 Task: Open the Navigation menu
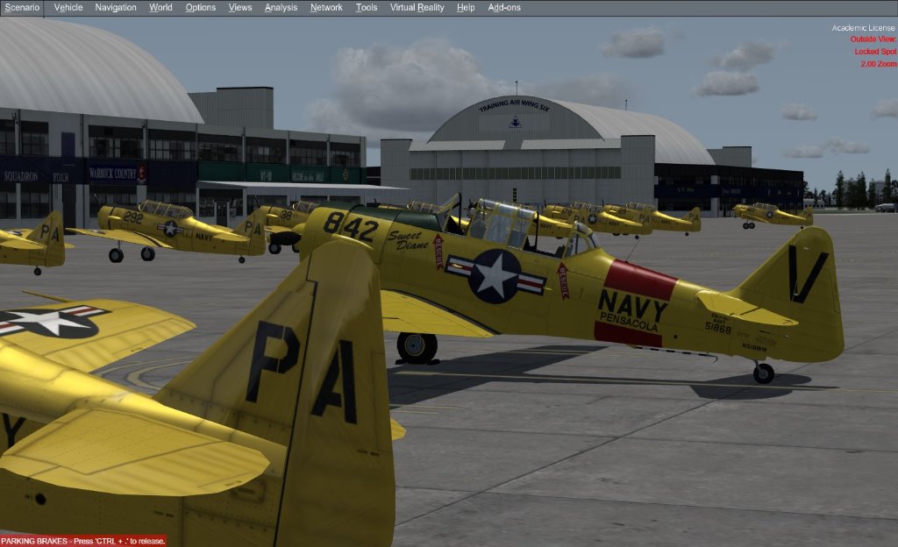coord(116,7)
